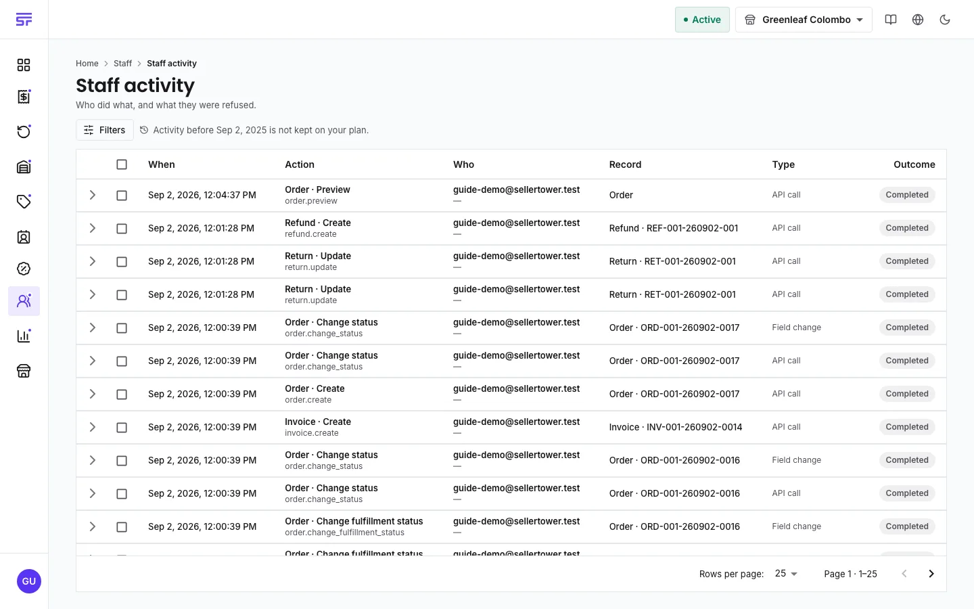This screenshot has height=609, width=974.
Task: Click the globe language icon
Action: click(x=918, y=20)
